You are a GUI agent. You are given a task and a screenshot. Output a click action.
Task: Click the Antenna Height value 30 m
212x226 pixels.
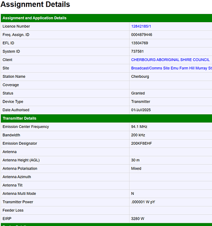pos(135,160)
